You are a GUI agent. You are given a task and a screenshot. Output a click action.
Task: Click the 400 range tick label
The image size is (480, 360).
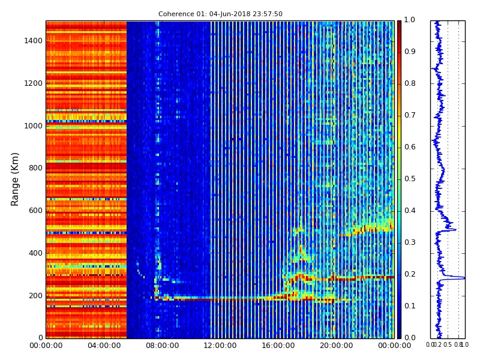pyautogui.click(x=35, y=253)
